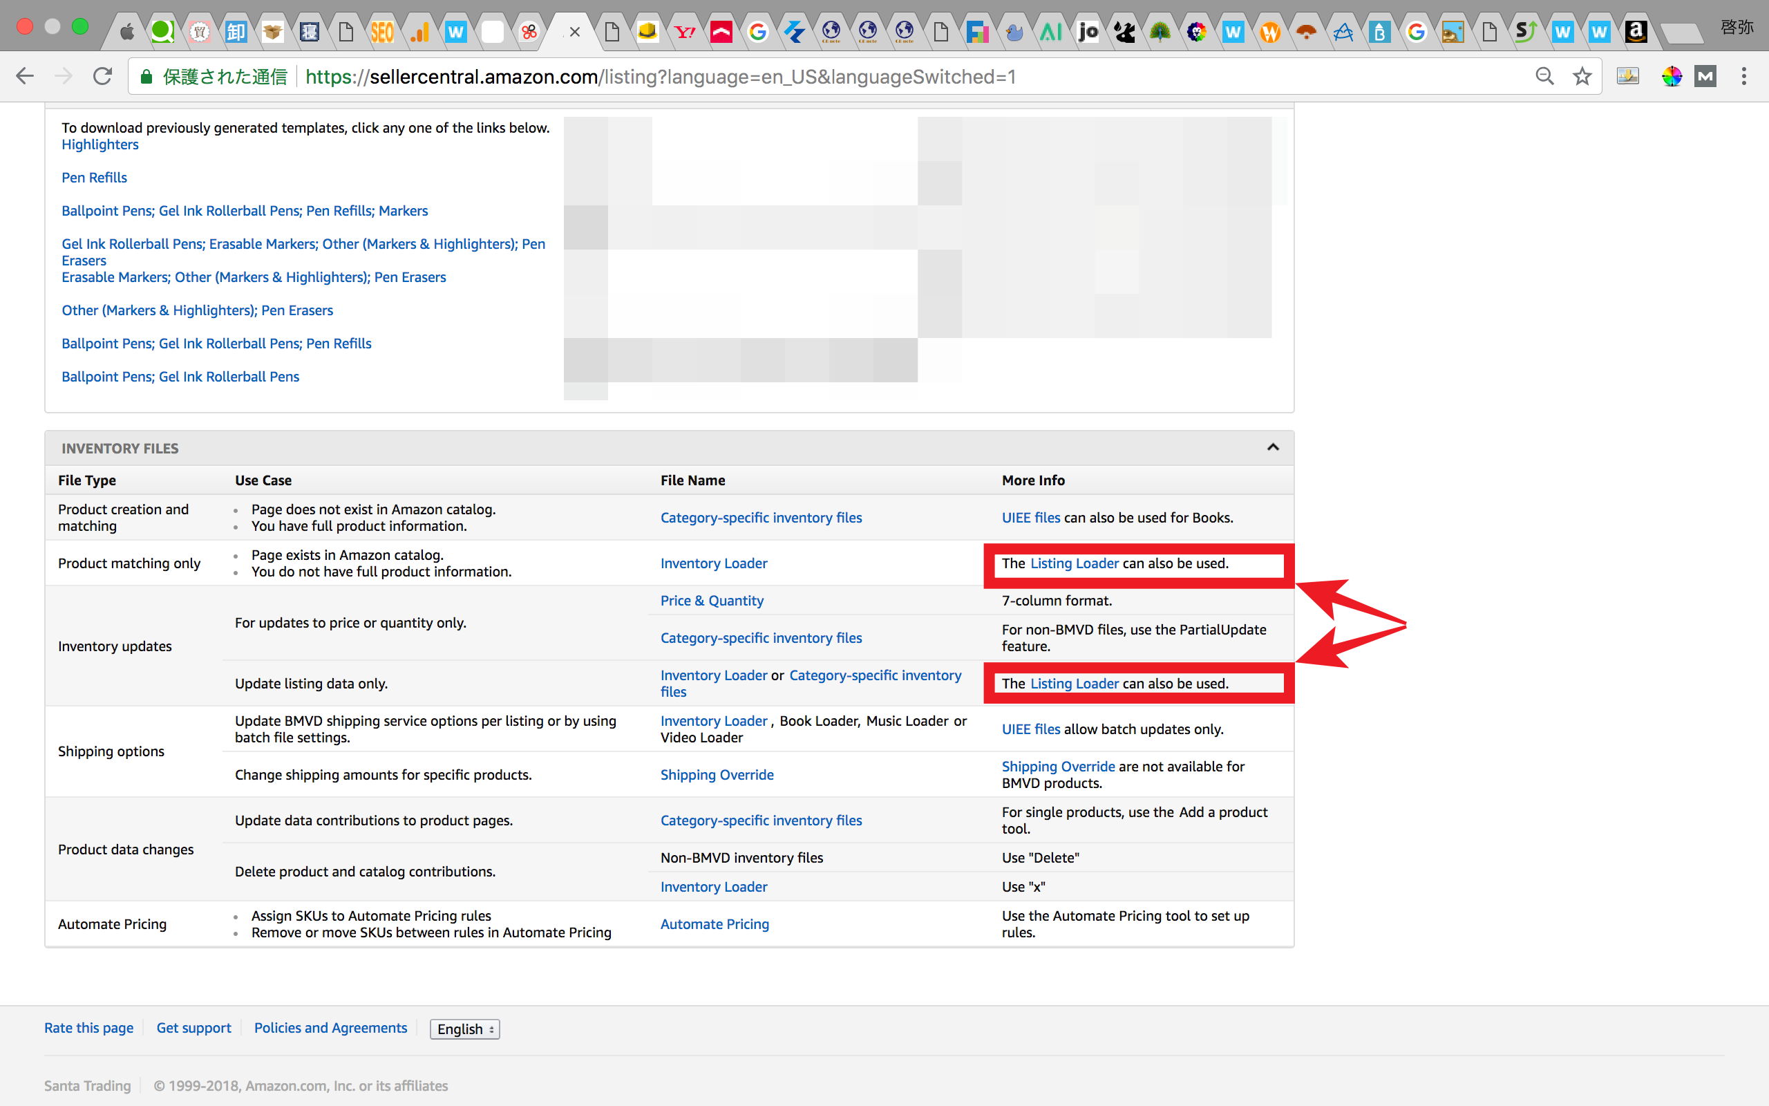
Task: Click the Automate Pricing file link
Action: 715,924
